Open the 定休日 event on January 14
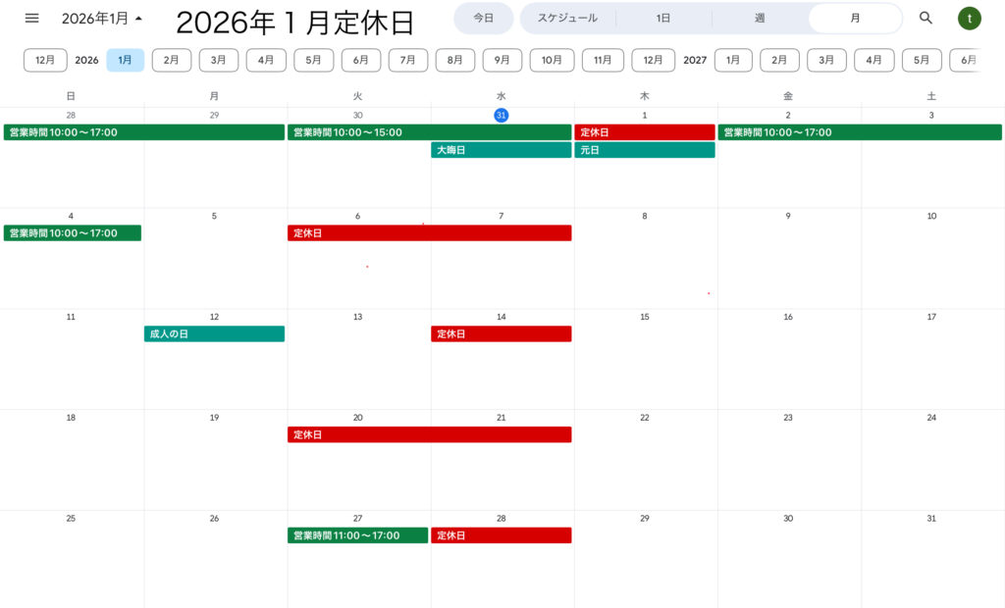Viewport: 1005px width, 608px height. [x=501, y=334]
